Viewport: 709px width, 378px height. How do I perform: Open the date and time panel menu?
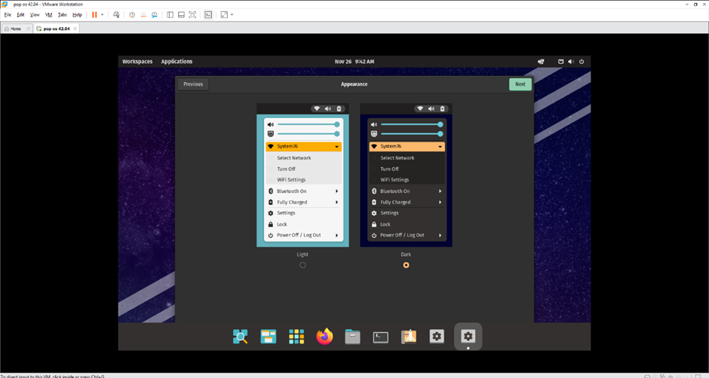pos(354,62)
